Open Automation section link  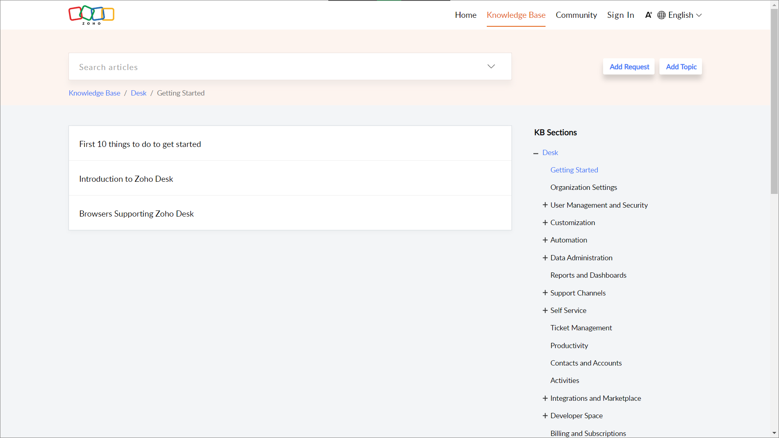point(568,240)
